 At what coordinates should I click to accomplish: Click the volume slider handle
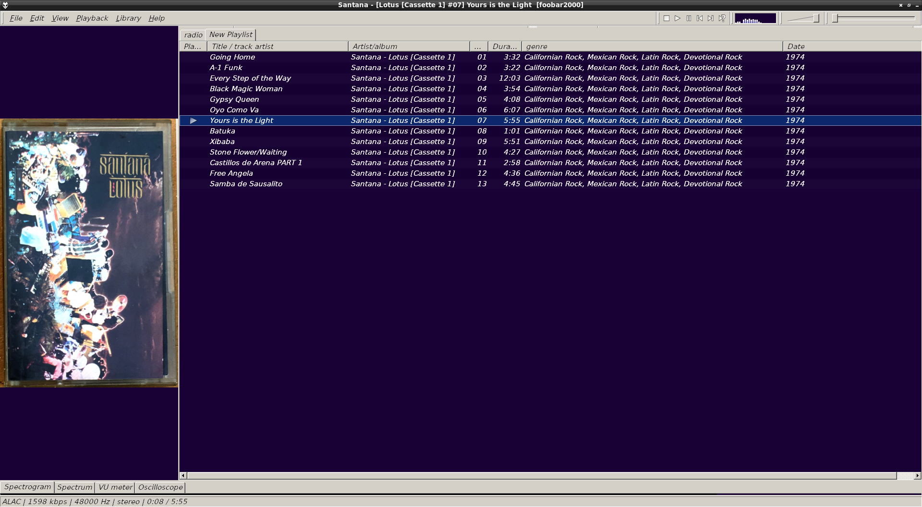coord(816,18)
